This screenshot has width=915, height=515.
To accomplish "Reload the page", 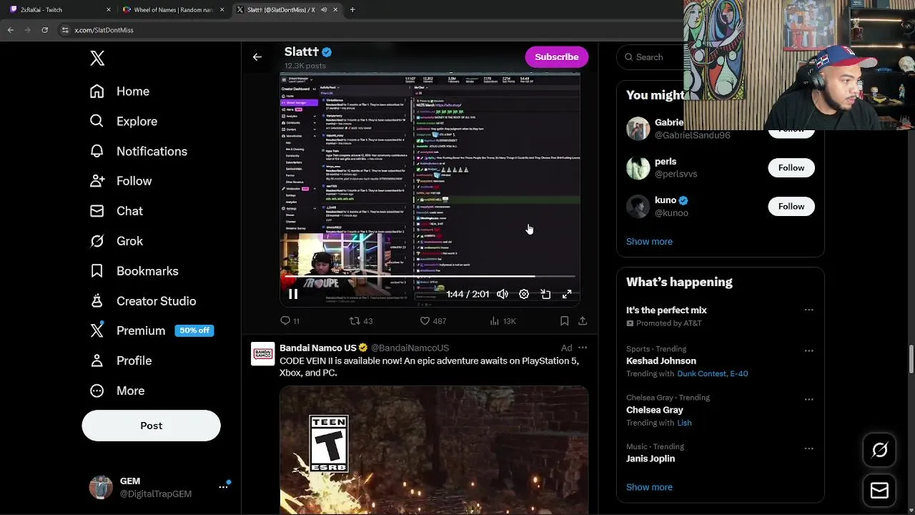I will (x=44, y=30).
